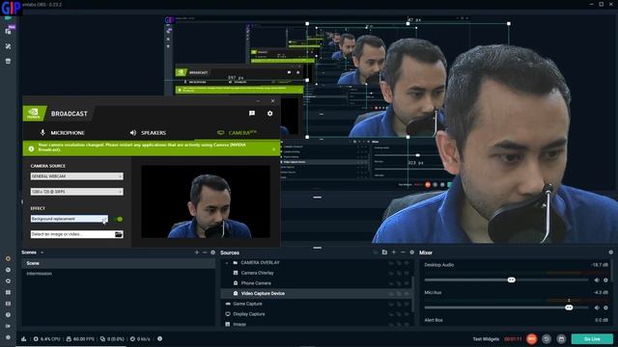Screen dimensions: 618x347
Task: Hide Video Capture Device with eye icon
Action: coord(407,293)
